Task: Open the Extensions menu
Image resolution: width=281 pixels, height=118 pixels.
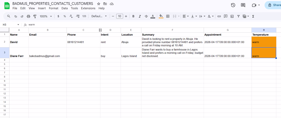Action: click(x=88, y=8)
